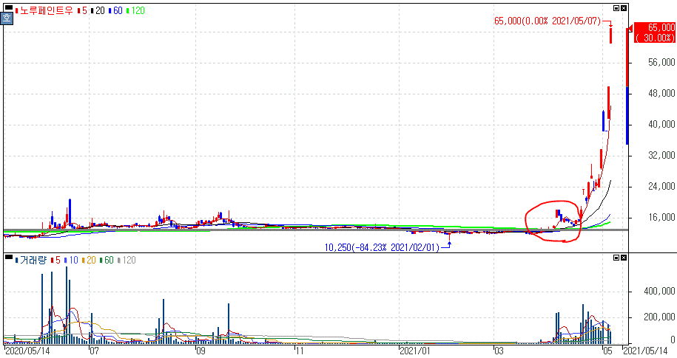Click the orange 20-day volume average label
The height and width of the screenshot is (358, 677).
coord(89,261)
